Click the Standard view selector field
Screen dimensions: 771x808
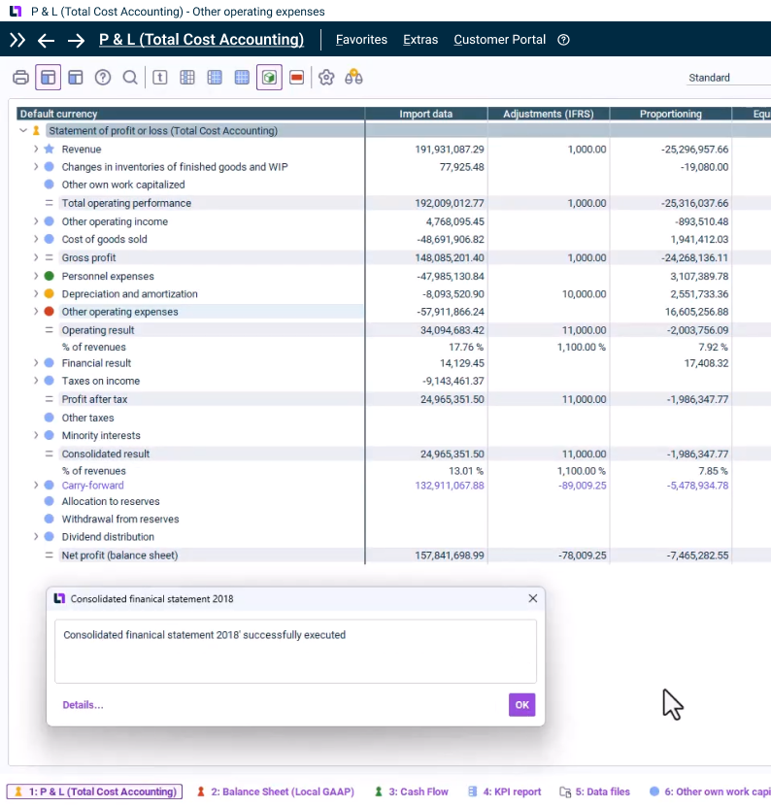(723, 78)
